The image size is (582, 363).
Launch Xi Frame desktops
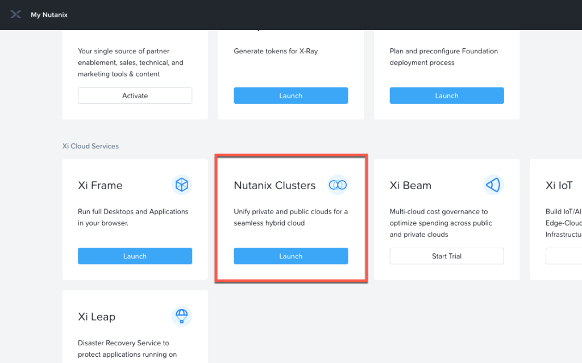[x=135, y=256]
